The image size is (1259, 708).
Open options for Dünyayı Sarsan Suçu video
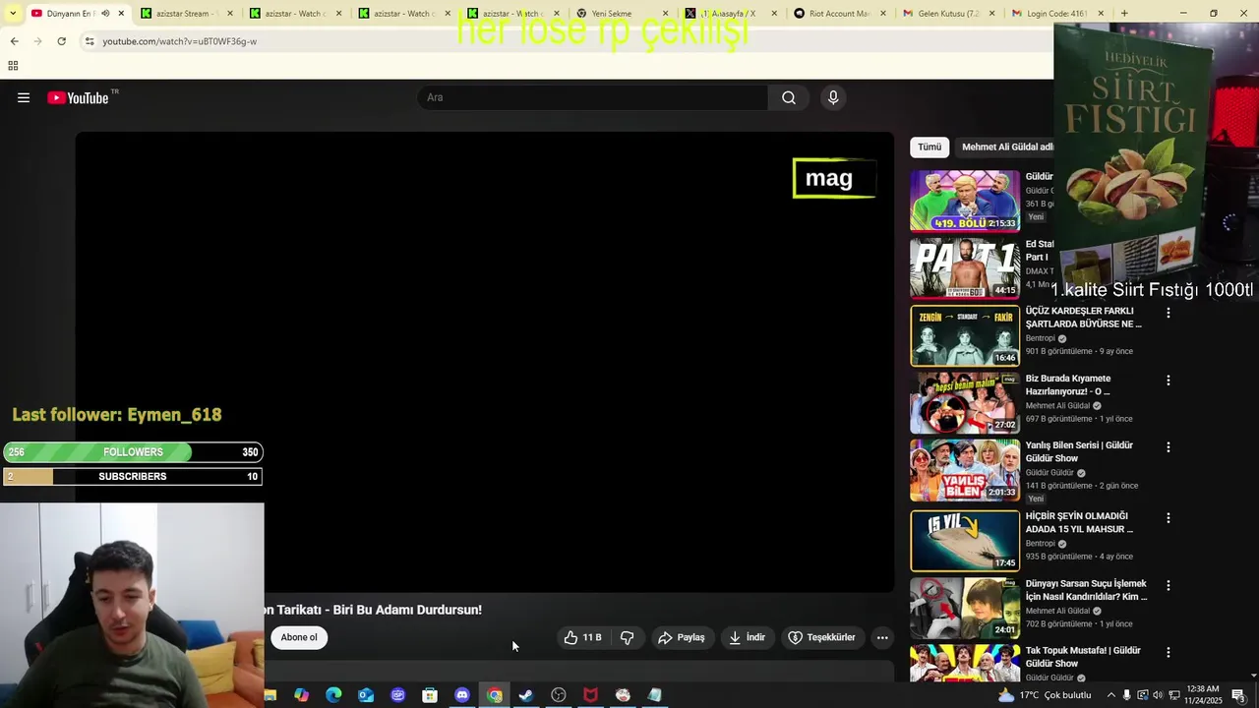click(1169, 585)
